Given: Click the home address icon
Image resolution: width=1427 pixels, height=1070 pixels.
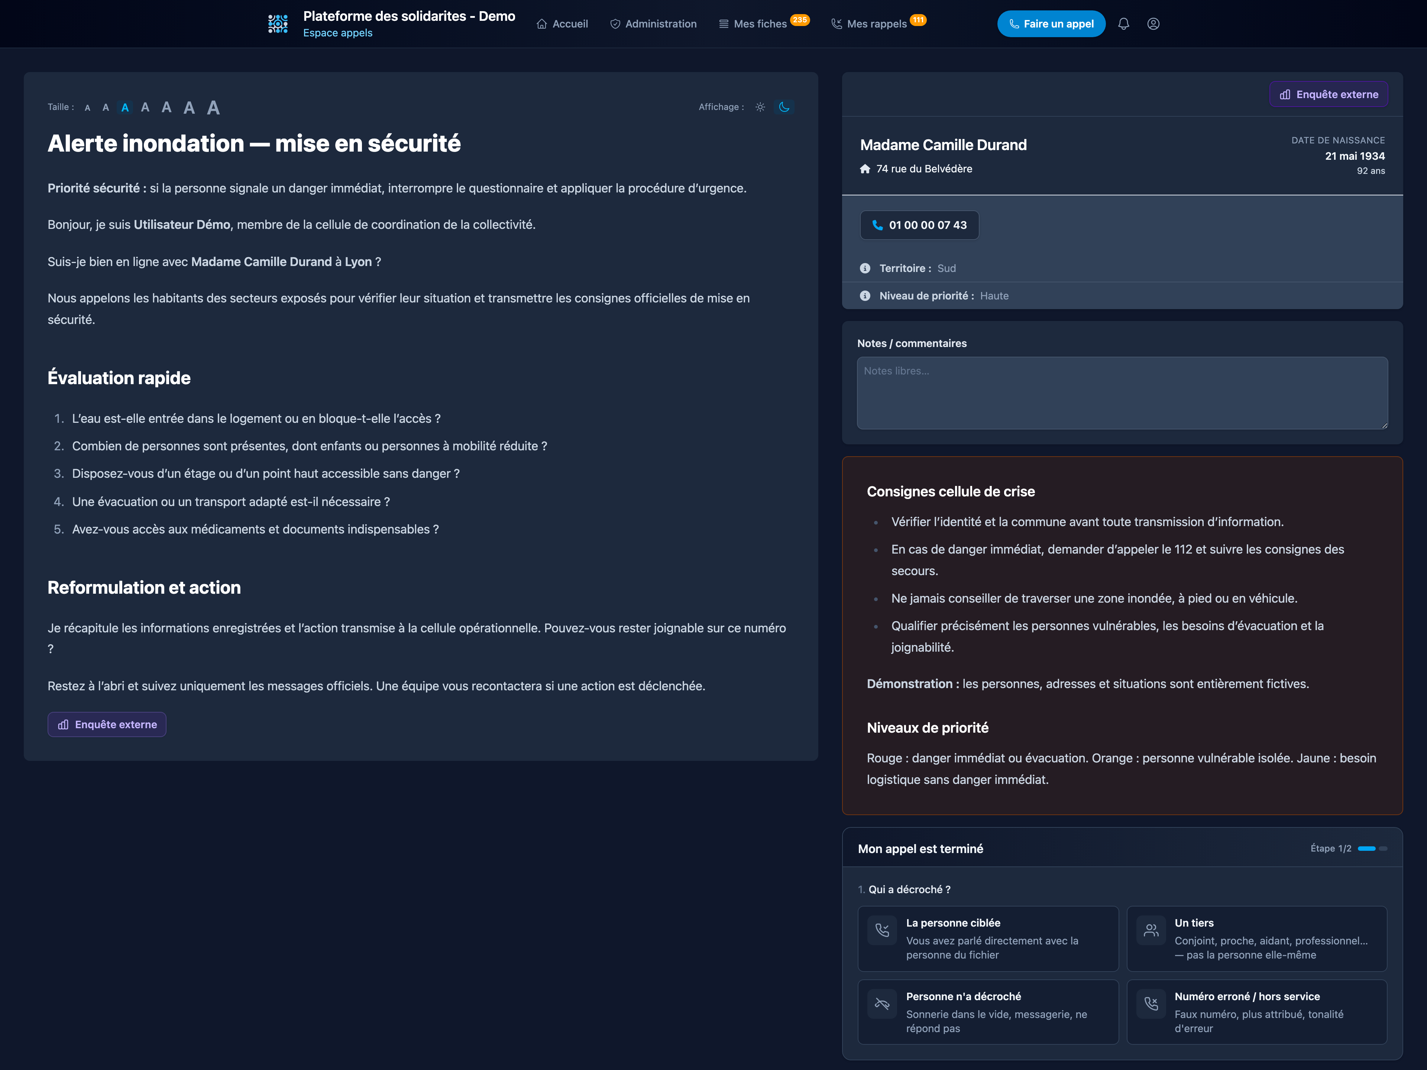Looking at the screenshot, I should (865, 169).
